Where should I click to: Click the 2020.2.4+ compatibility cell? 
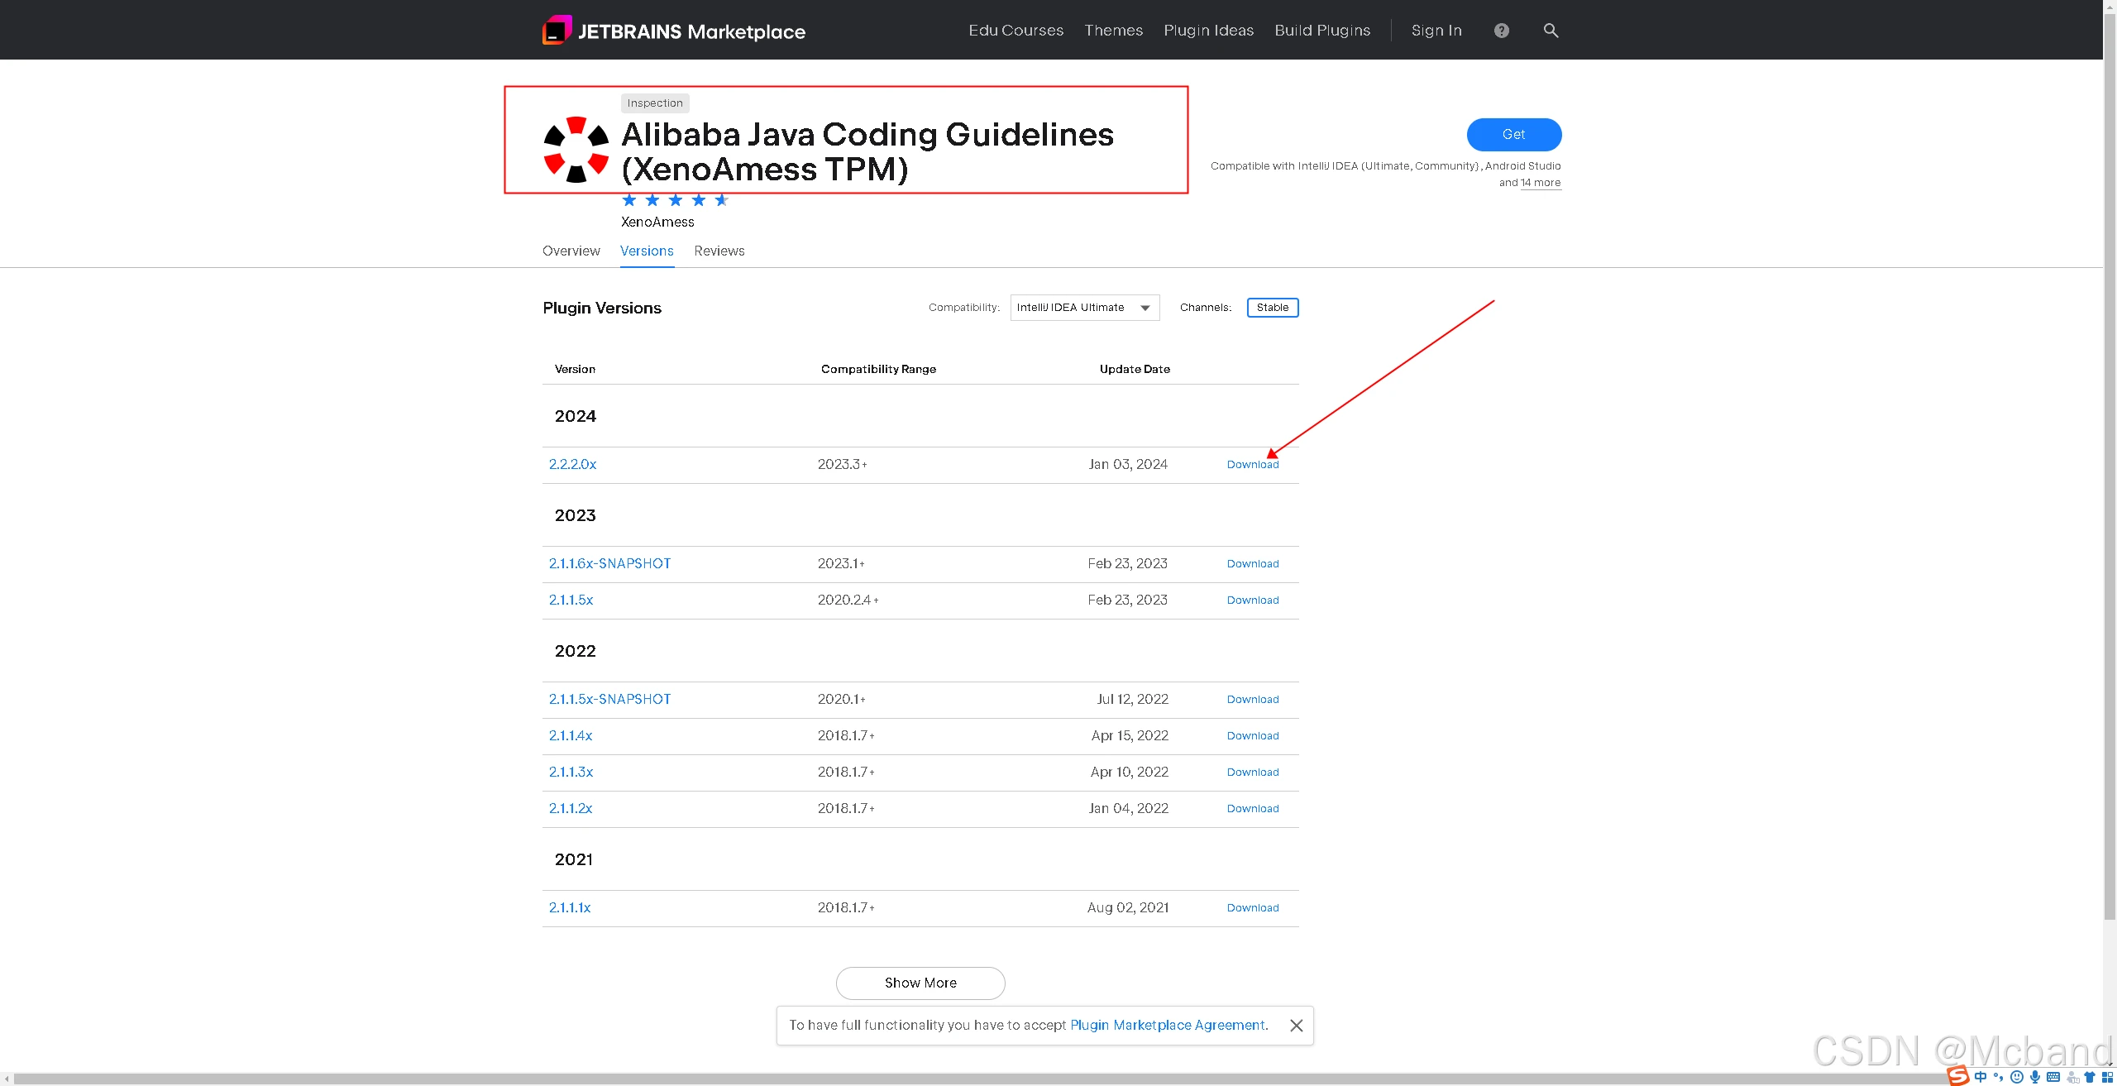pyautogui.click(x=848, y=600)
